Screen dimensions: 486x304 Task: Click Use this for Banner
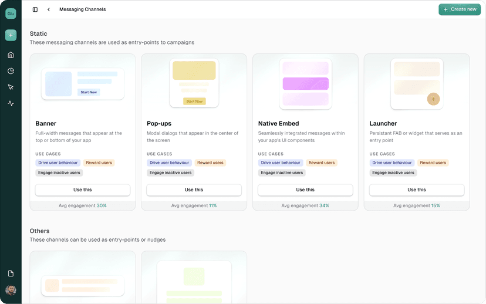point(82,190)
